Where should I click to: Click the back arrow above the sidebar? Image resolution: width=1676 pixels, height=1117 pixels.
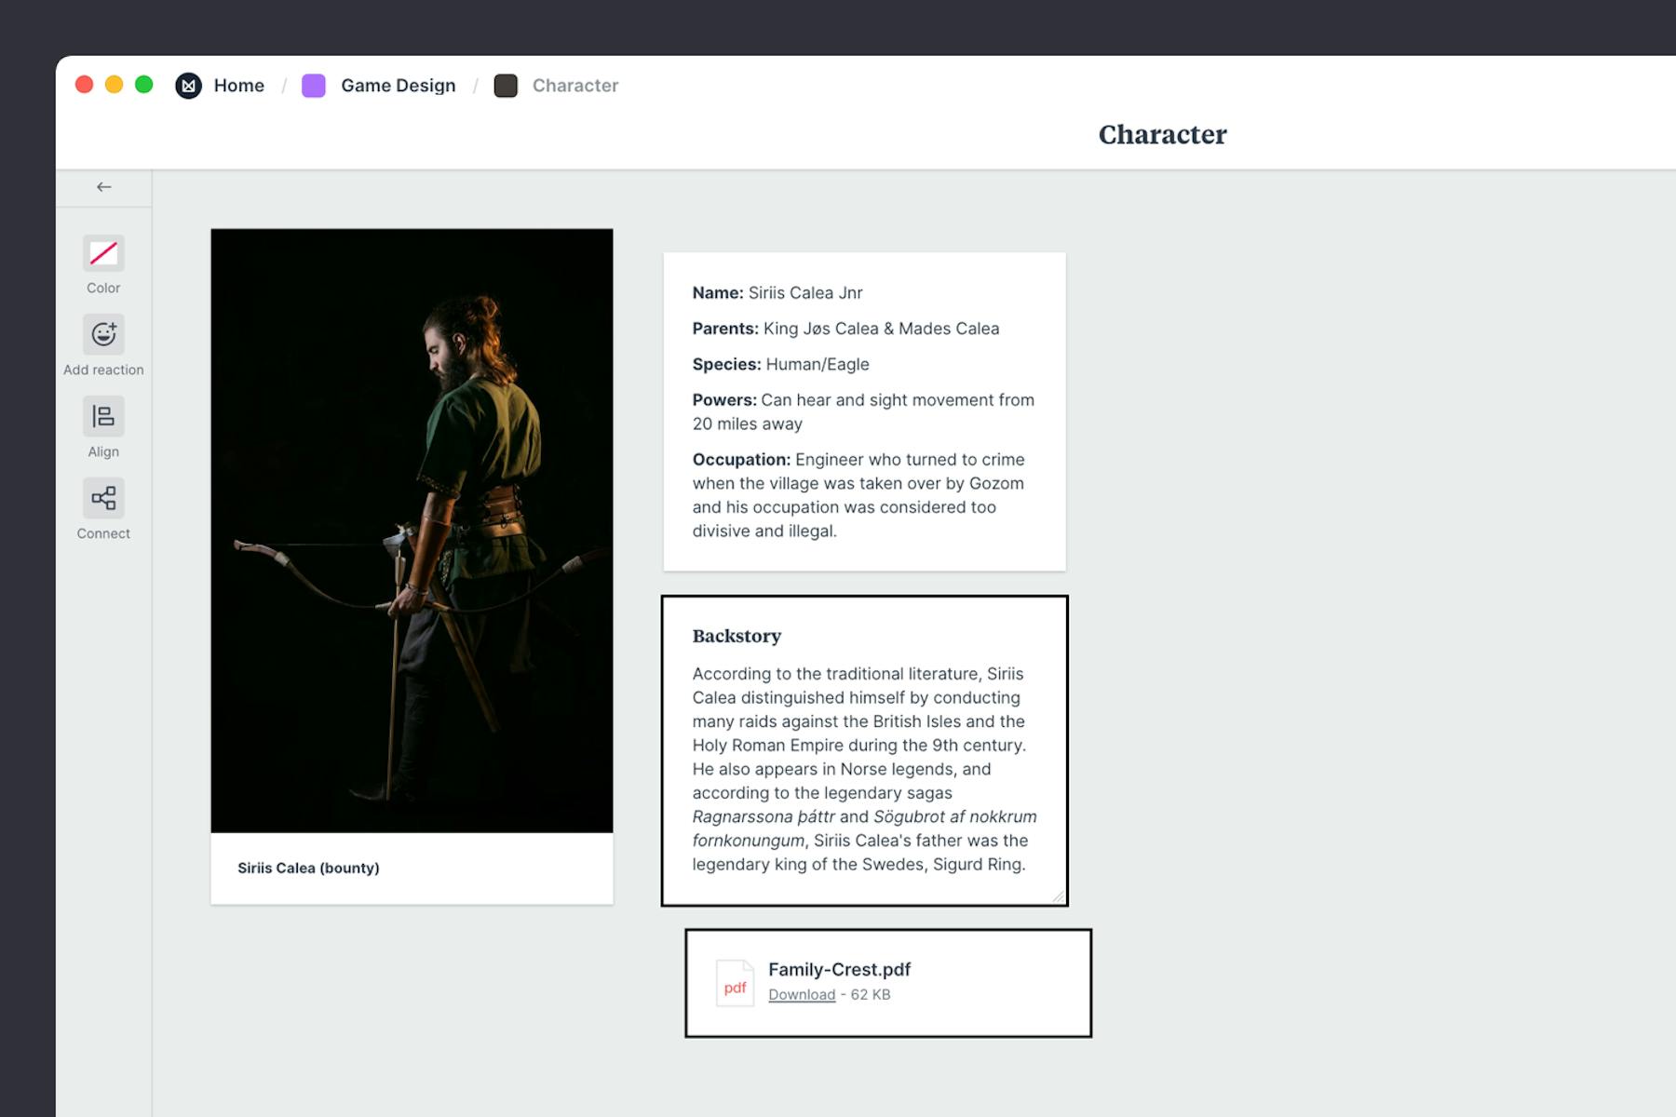click(103, 186)
